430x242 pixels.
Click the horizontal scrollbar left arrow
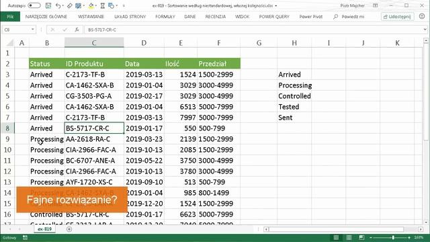266,229
